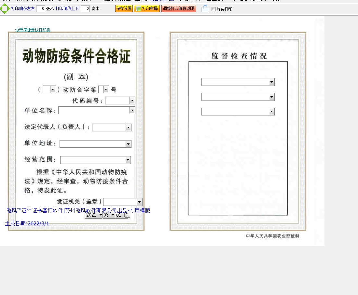Expand the 单位名称 dropdown
358x295 pixels.
132,111
